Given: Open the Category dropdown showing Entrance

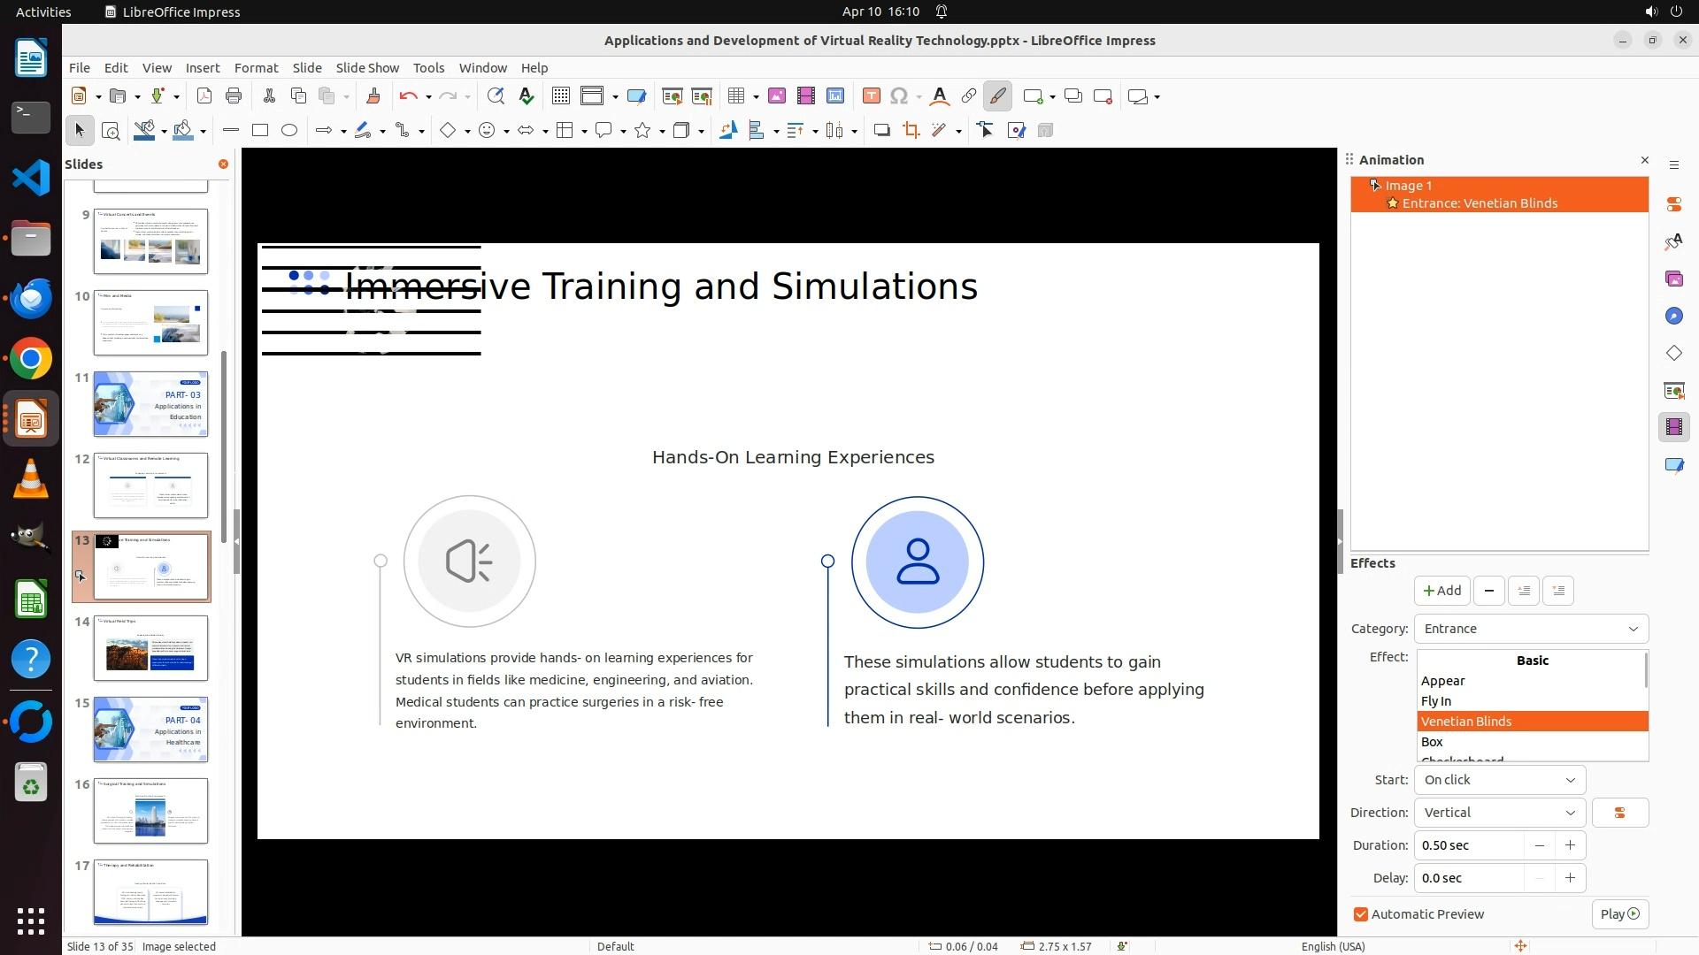Looking at the screenshot, I should (1531, 629).
